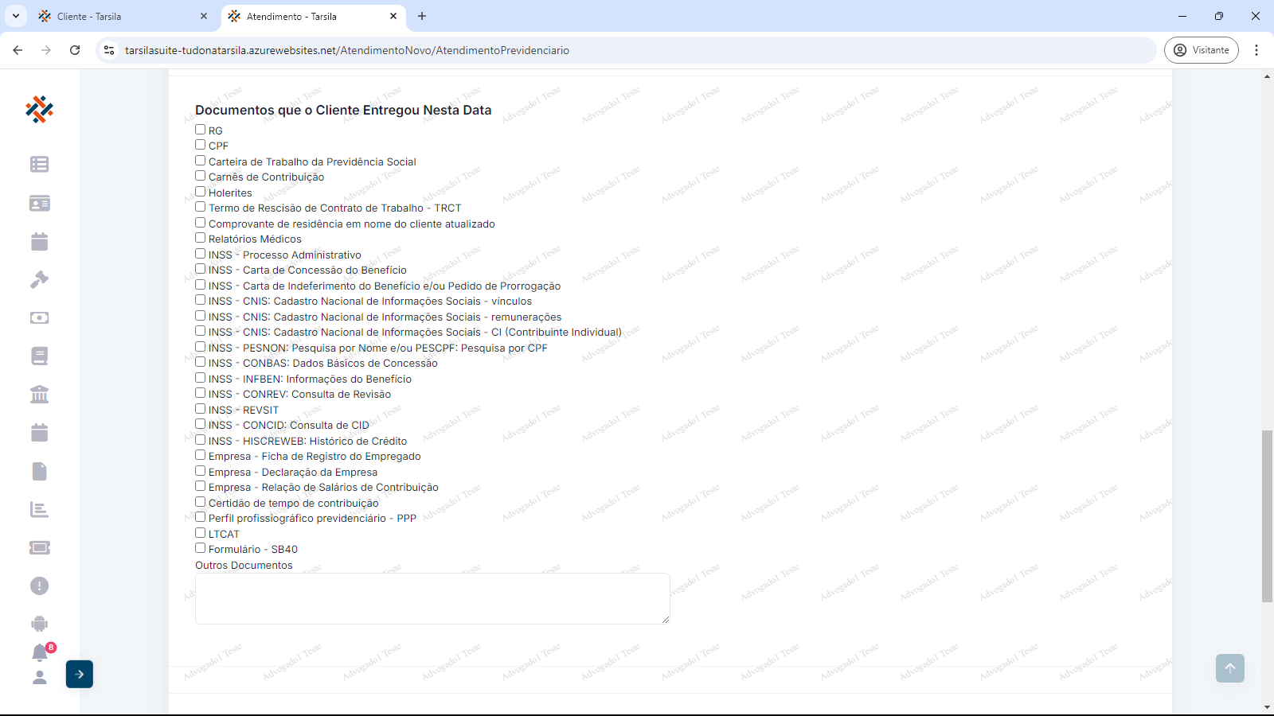The width and height of the screenshot is (1274, 716).
Task: Click the bar chart sidebar icon
Action: [39, 509]
